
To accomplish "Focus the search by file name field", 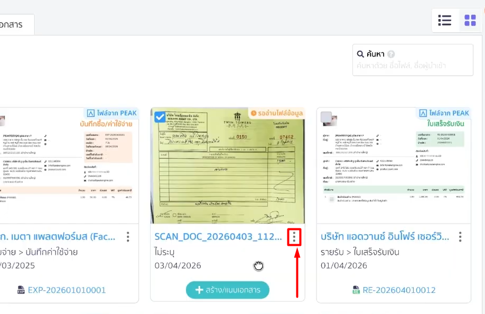I will pyautogui.click(x=413, y=60).
